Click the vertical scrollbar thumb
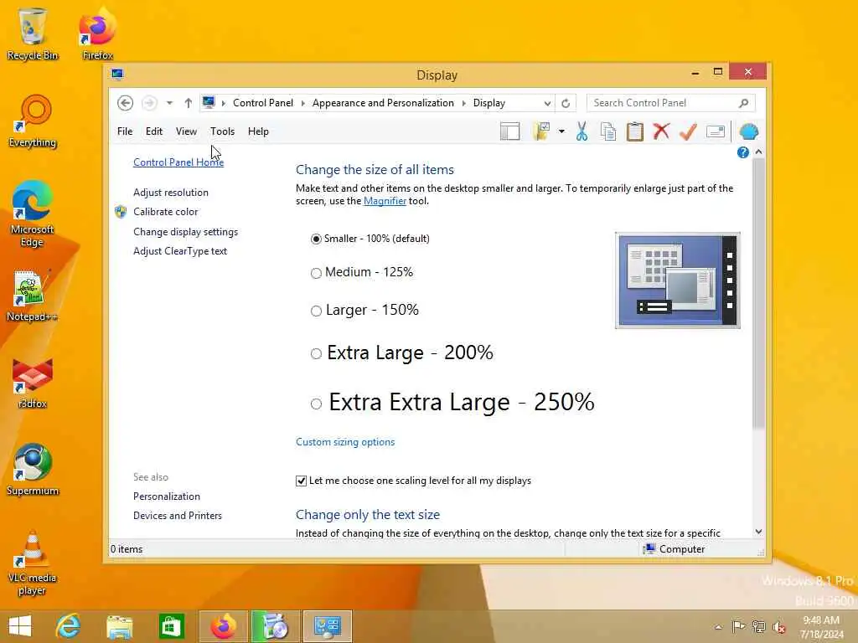 (x=758, y=294)
